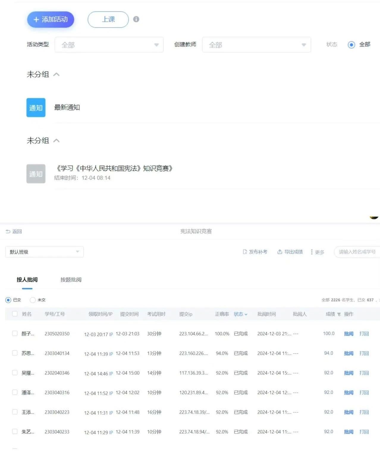Image resolution: width=380 pixels, height=470 pixels.
Task: Click 打回 for student 2303040233
Action: tap(364, 432)
